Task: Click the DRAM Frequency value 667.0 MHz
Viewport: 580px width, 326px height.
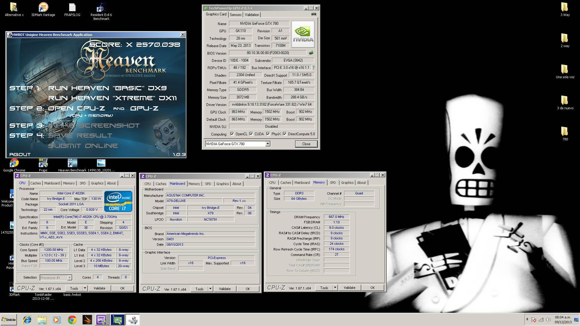Action: pos(337,217)
